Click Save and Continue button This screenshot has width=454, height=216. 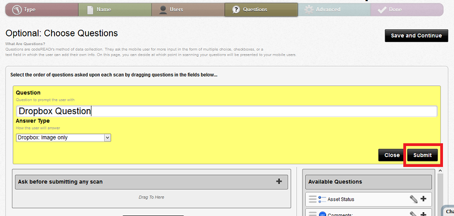(x=417, y=36)
